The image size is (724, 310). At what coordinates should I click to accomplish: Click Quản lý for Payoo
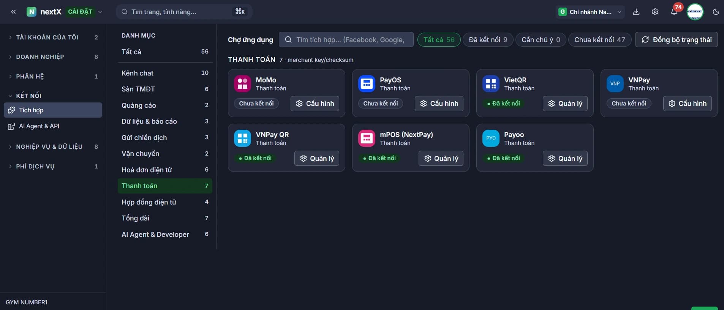click(x=565, y=158)
